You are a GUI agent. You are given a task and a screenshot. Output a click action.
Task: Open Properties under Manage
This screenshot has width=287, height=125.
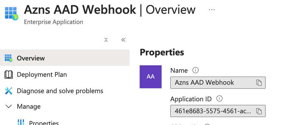coord(44,123)
